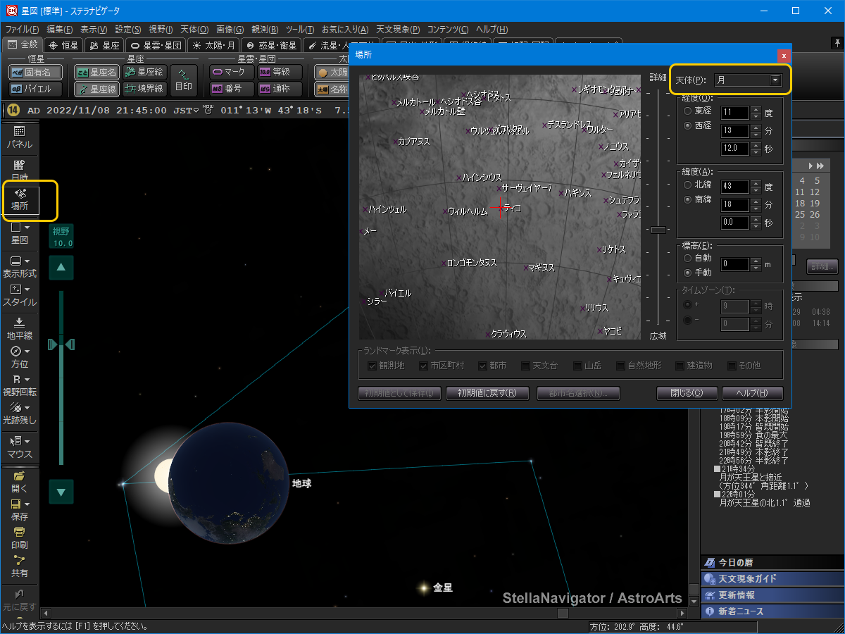Select 東経 east longitude radio button
845x634 pixels.
click(x=688, y=111)
